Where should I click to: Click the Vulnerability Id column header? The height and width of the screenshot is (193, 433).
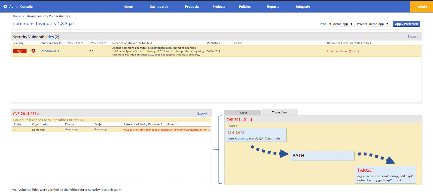pos(51,43)
